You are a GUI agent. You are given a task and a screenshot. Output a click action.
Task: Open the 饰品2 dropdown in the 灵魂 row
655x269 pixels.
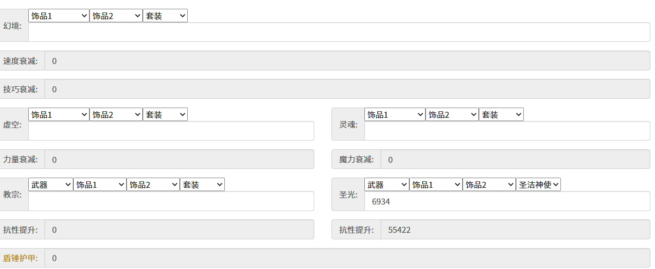452,115
